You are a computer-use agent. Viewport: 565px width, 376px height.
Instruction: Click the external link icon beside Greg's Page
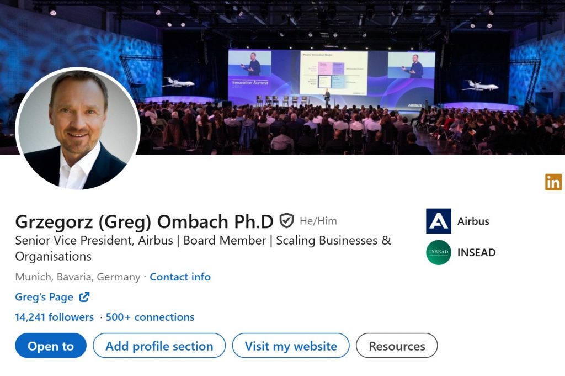pyautogui.click(x=84, y=297)
